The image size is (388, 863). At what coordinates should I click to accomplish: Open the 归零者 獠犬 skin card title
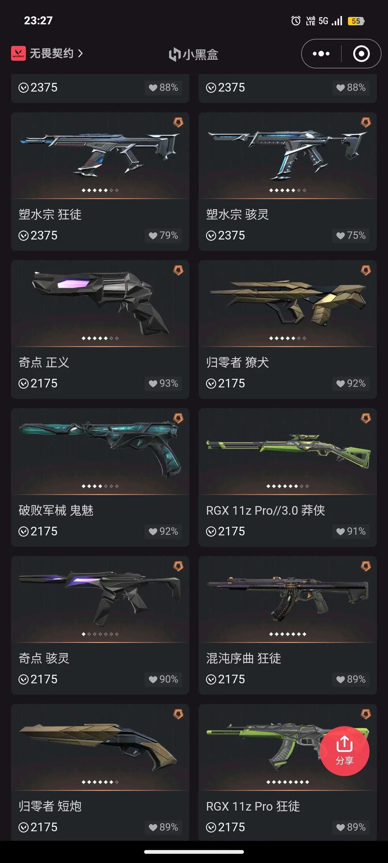[x=238, y=362]
